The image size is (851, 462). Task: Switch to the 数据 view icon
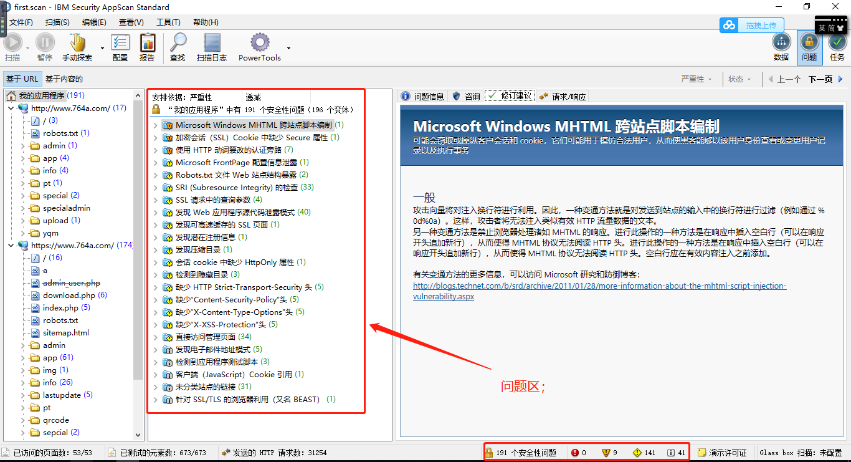click(x=781, y=42)
